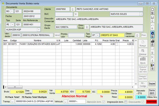Toggle Atención Inm. checkbox
The image size is (159, 106).
[x=104, y=102]
